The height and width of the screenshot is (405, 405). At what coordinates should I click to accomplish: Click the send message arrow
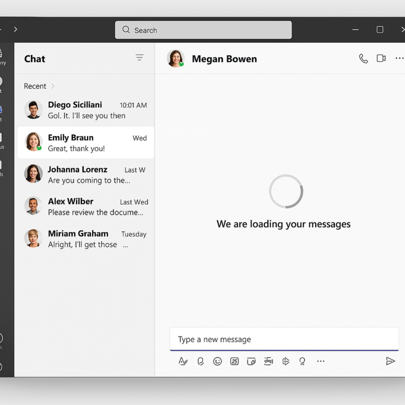(x=390, y=361)
